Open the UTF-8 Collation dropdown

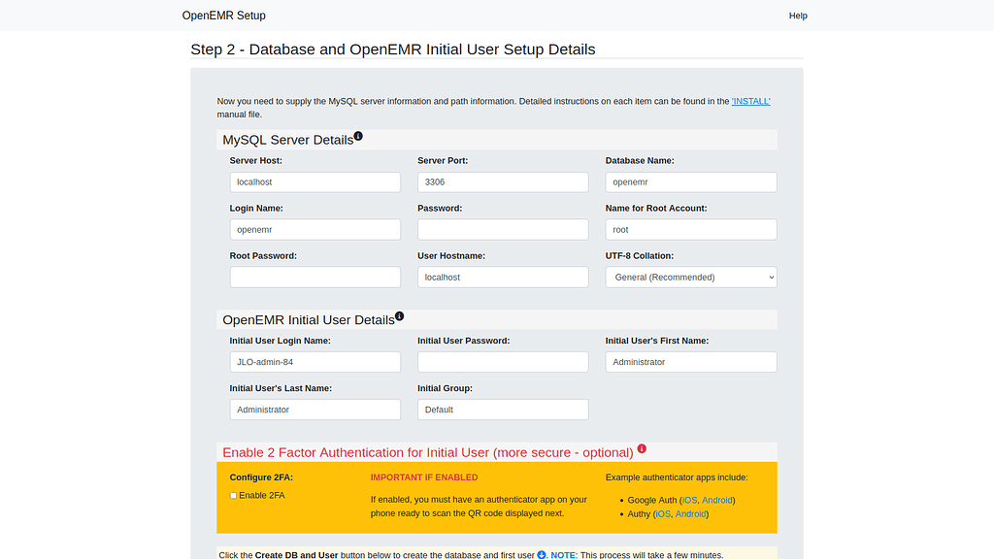pos(690,277)
